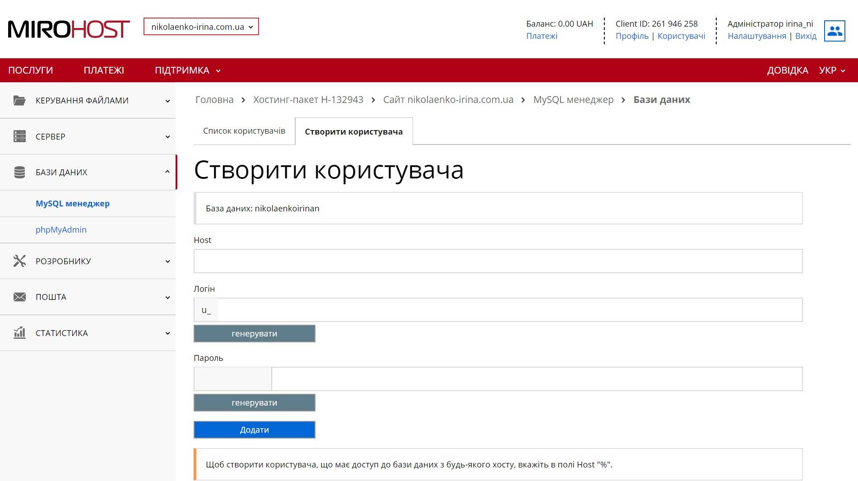The image size is (858, 481).
Task: Click База даних: nikolaenkoirinan text
Action: 263,208
